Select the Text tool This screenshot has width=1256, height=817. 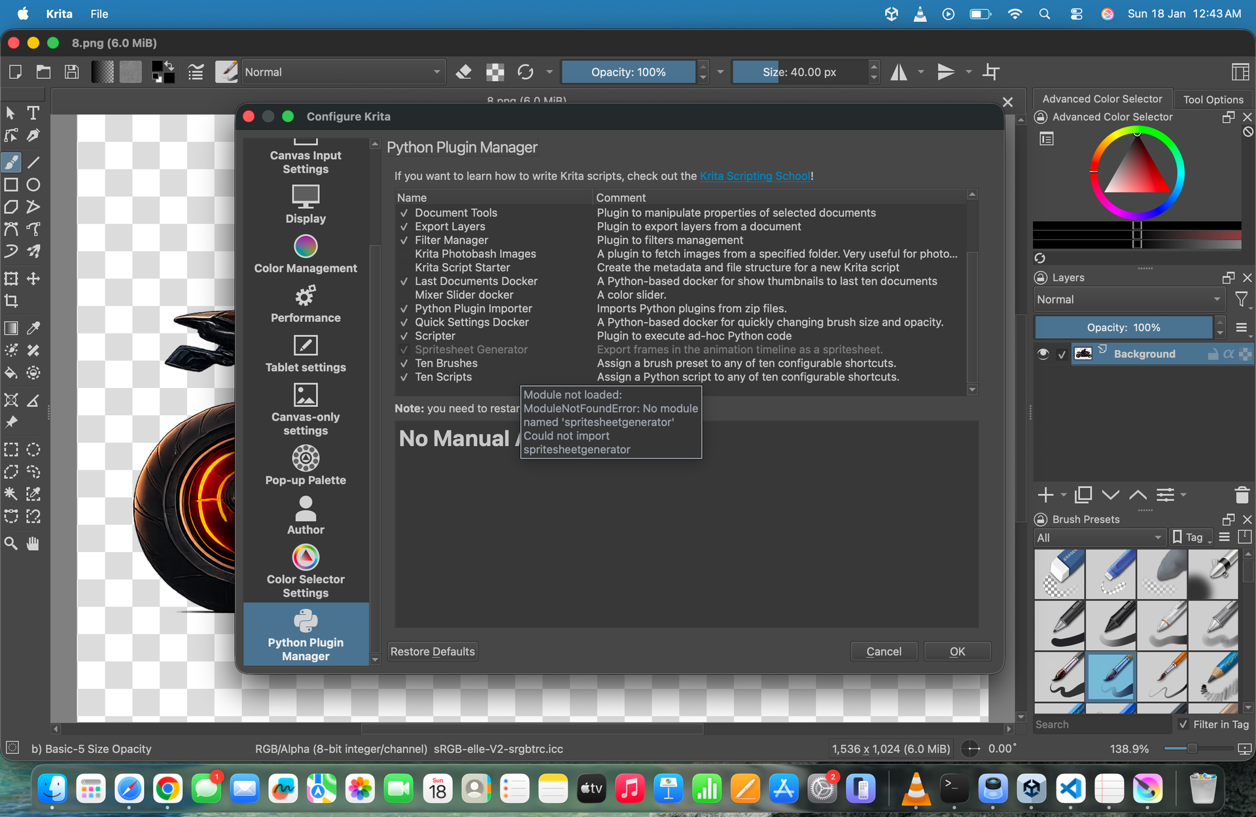pos(33,113)
